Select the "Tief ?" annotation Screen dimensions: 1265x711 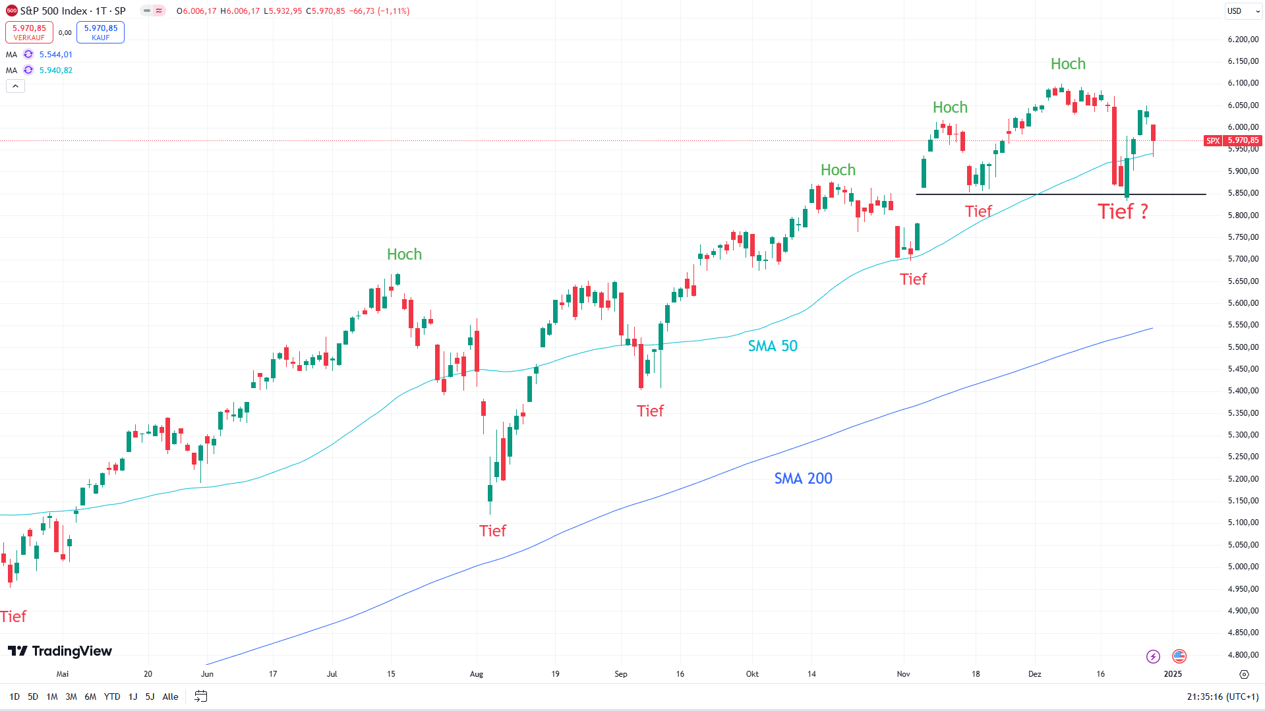(1123, 212)
